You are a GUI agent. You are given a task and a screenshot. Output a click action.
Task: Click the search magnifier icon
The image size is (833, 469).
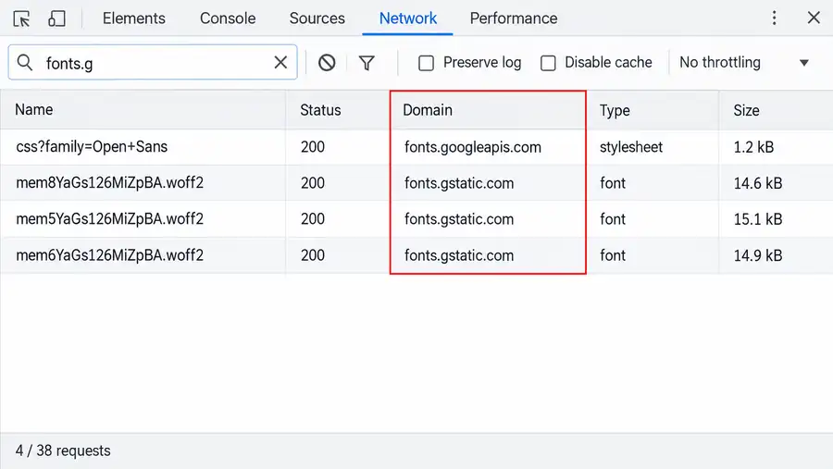pos(24,63)
